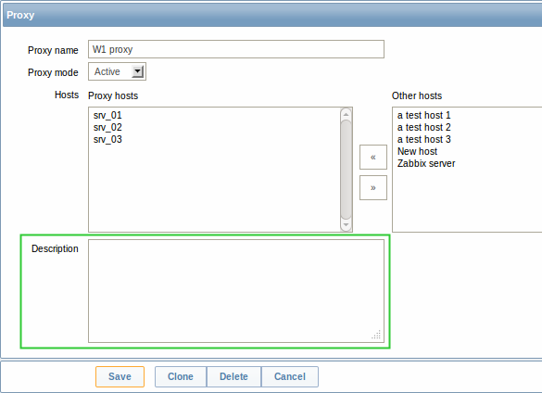Select 'a test host 1' in Other hosts
Viewport: 542px width, 393px height.
423,115
